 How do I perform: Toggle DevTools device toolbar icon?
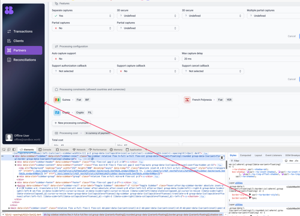pos(9,149)
